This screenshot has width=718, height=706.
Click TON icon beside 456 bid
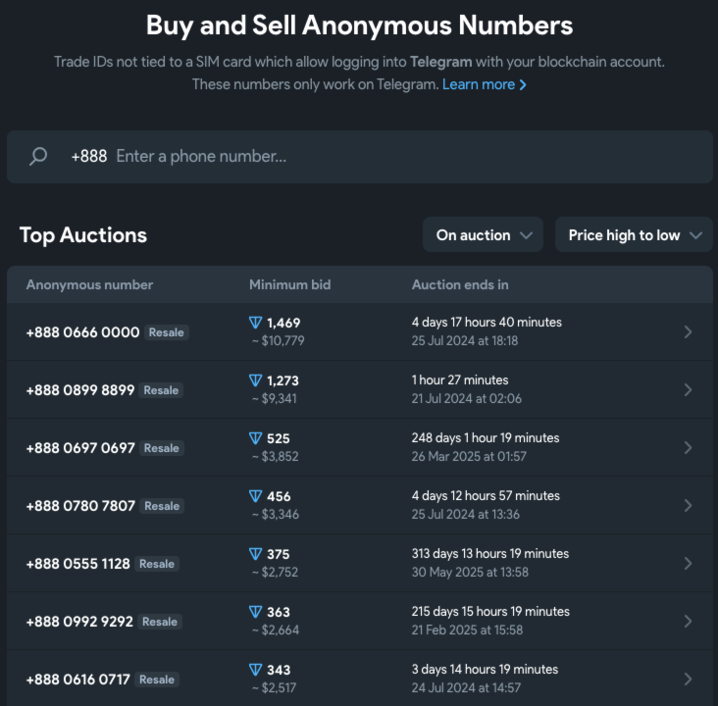[255, 496]
